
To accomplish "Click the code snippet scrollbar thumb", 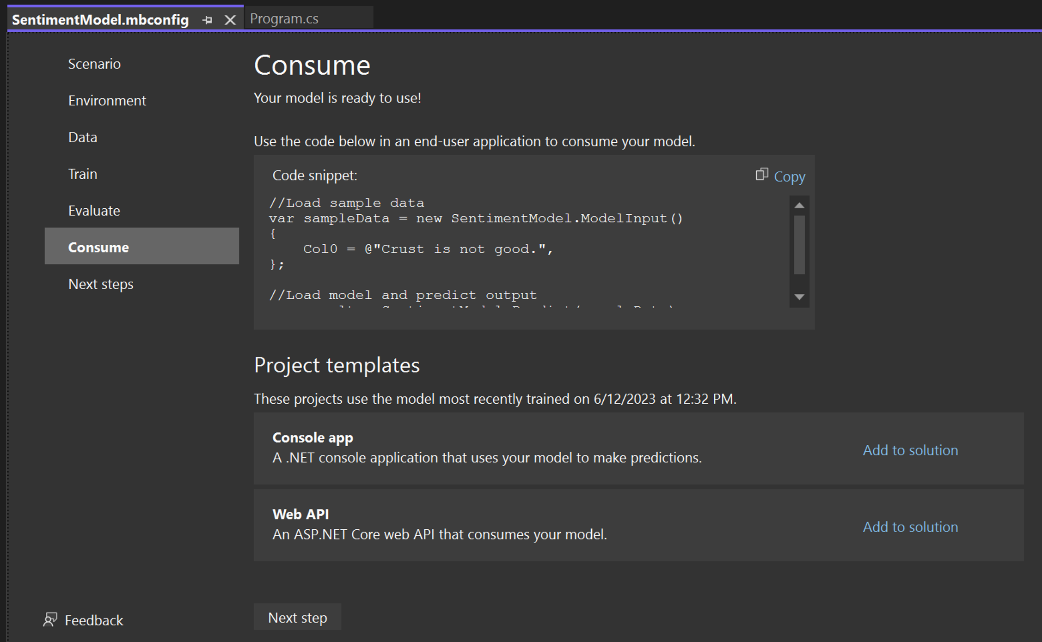I will [799, 245].
